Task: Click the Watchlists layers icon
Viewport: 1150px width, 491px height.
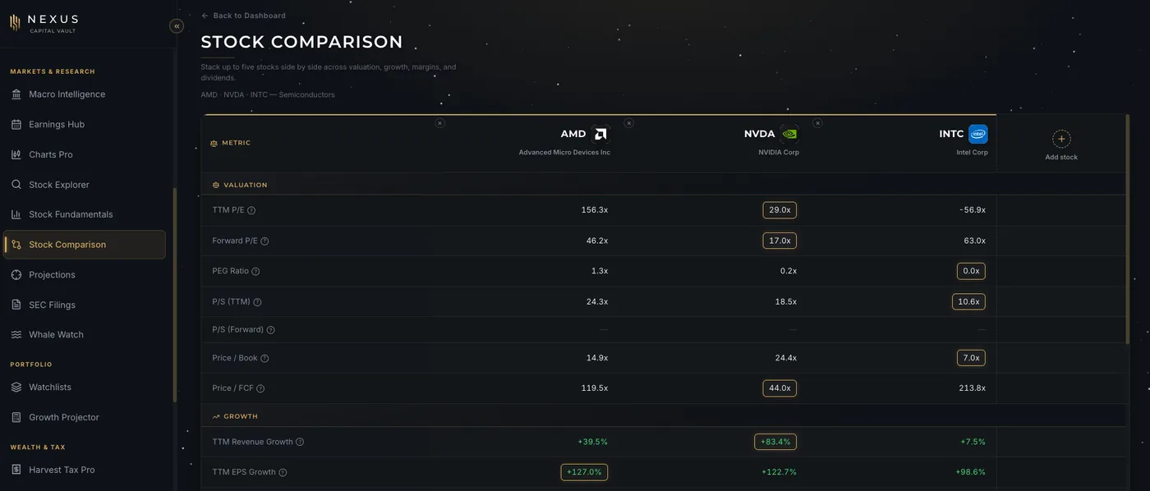Action: pos(16,388)
